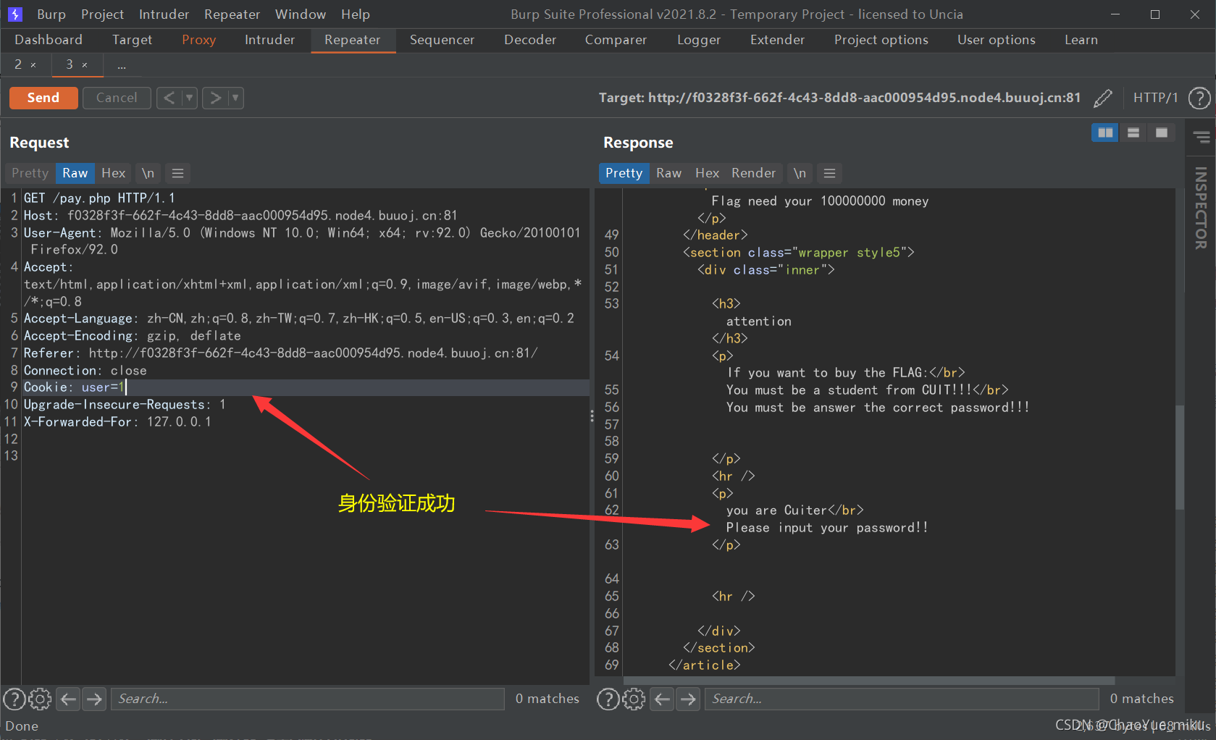Switch request view to Hex
The height and width of the screenshot is (740, 1216).
pyautogui.click(x=113, y=173)
